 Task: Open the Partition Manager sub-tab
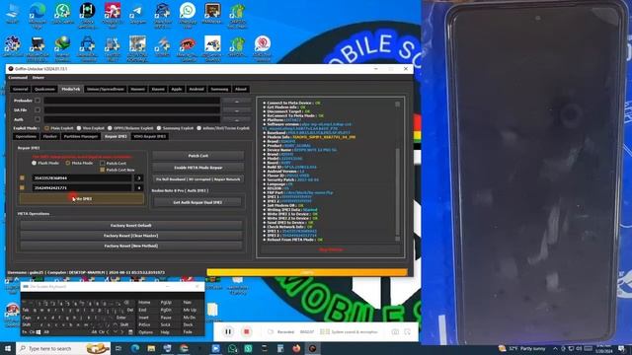coord(81,136)
